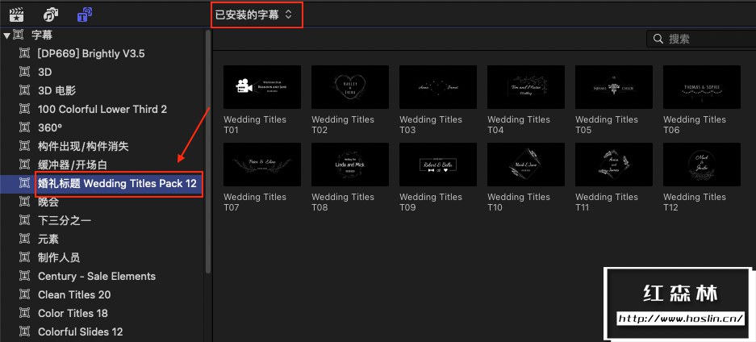756x342 pixels.
Task: Click the Wedding Titles T06 label
Action: 695,125
